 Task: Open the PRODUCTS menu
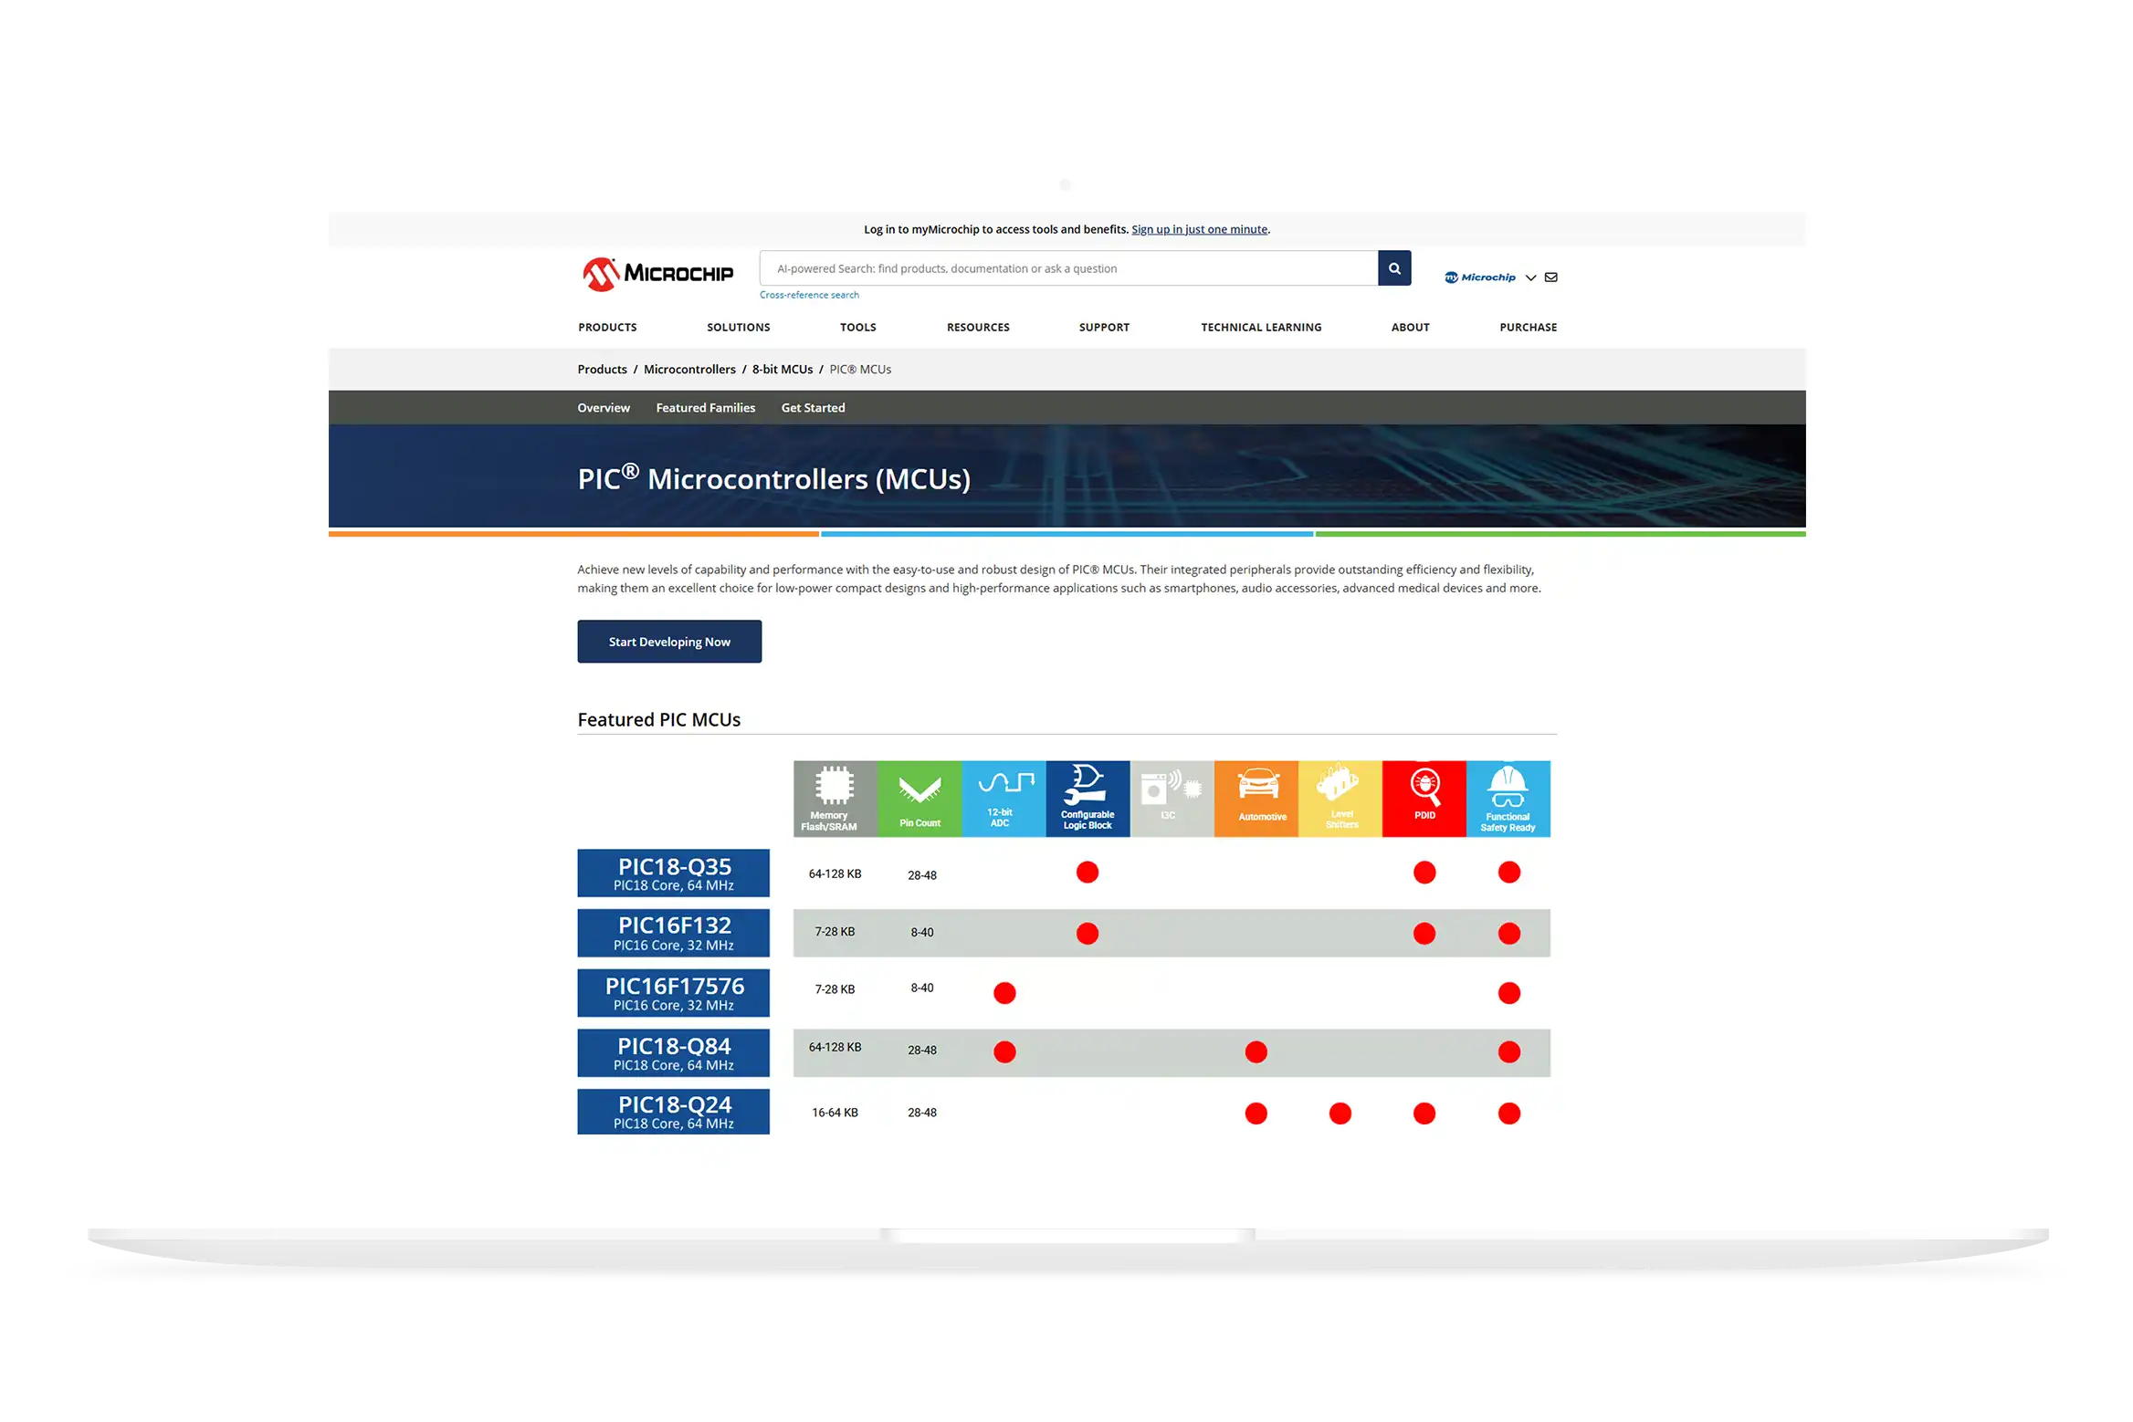[x=607, y=327]
